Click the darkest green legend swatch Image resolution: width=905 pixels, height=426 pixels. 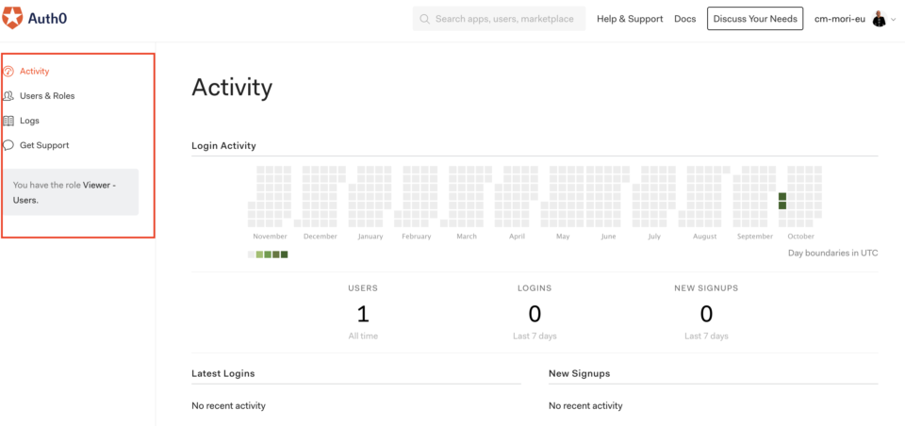(x=284, y=254)
